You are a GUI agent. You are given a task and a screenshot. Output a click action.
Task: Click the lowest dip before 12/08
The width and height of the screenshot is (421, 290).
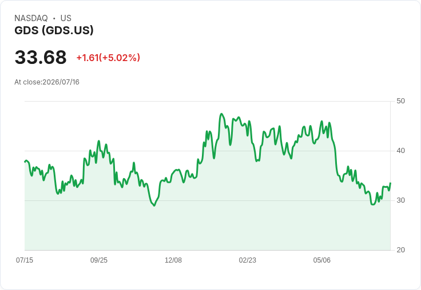[154, 206]
